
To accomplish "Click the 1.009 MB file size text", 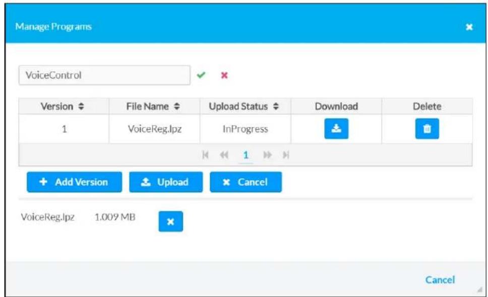I will coord(115,217).
